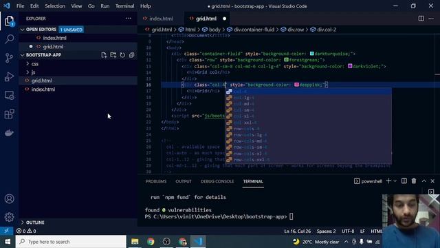Open the Manage gear menu

(9, 217)
